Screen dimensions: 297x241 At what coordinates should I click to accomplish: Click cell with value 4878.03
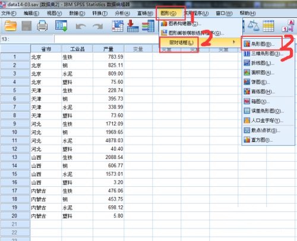coord(108,140)
